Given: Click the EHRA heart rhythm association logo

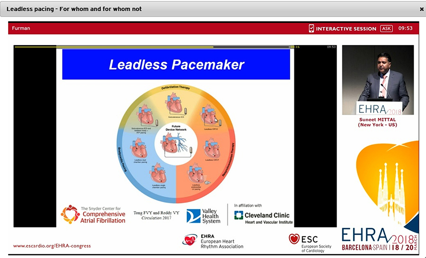Looking at the screenshot, I should point(213,240).
